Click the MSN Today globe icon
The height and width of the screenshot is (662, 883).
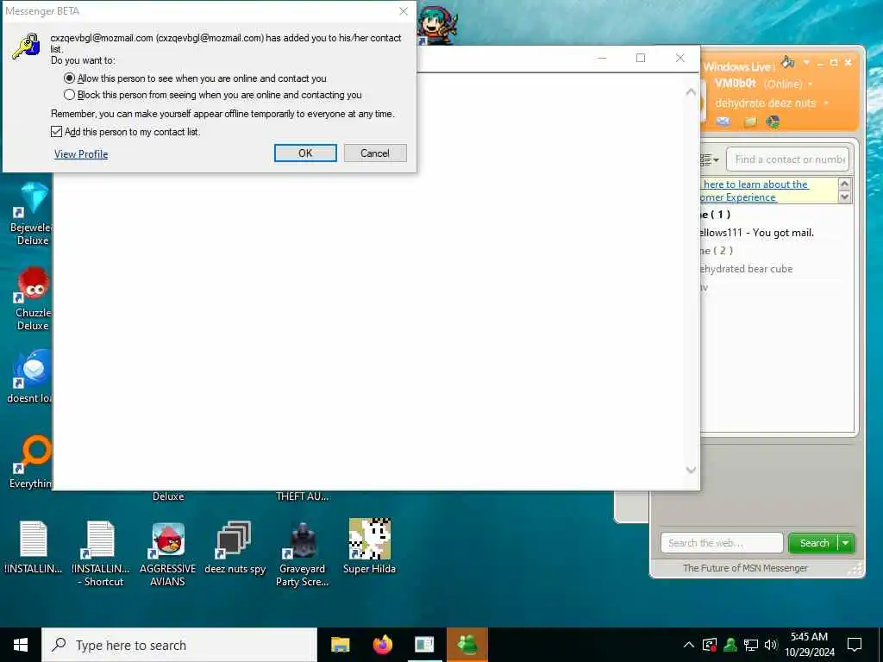[773, 122]
